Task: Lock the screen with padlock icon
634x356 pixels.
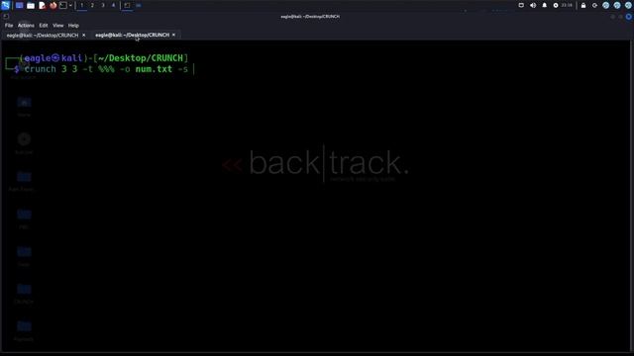Action: pos(583,5)
